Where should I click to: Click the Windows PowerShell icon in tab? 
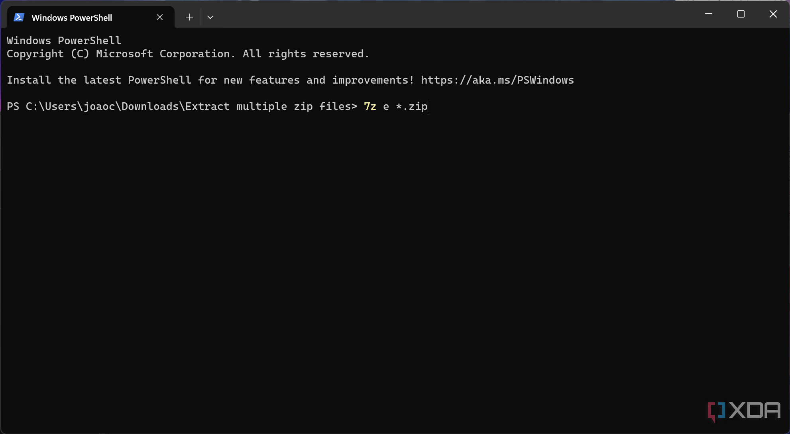coord(19,17)
